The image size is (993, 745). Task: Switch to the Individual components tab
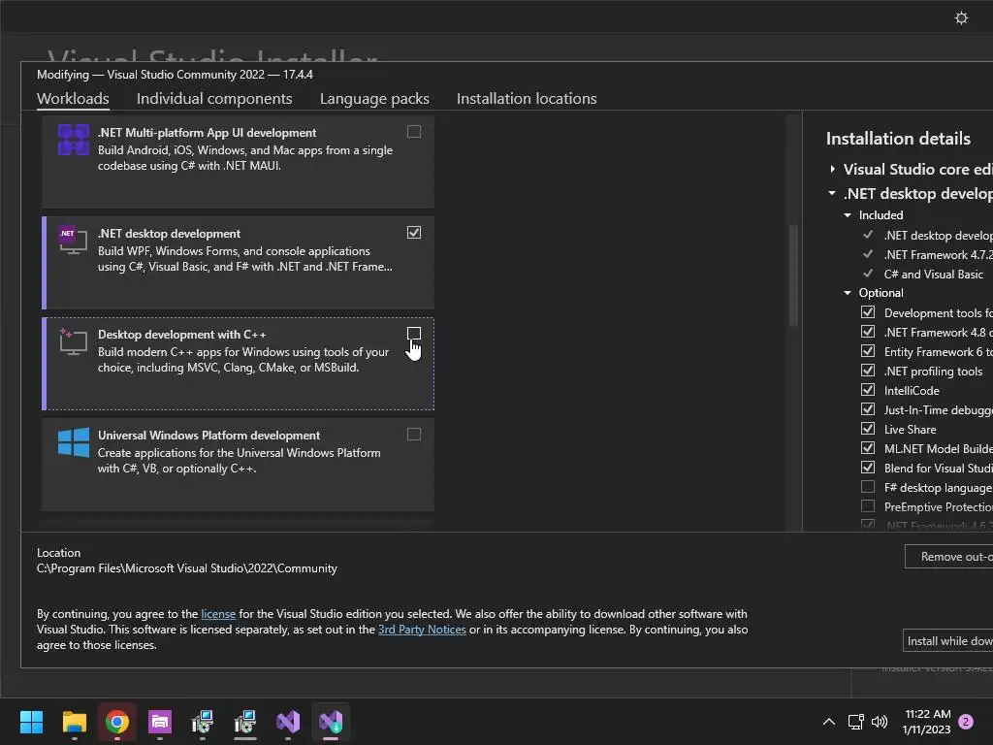click(x=214, y=99)
